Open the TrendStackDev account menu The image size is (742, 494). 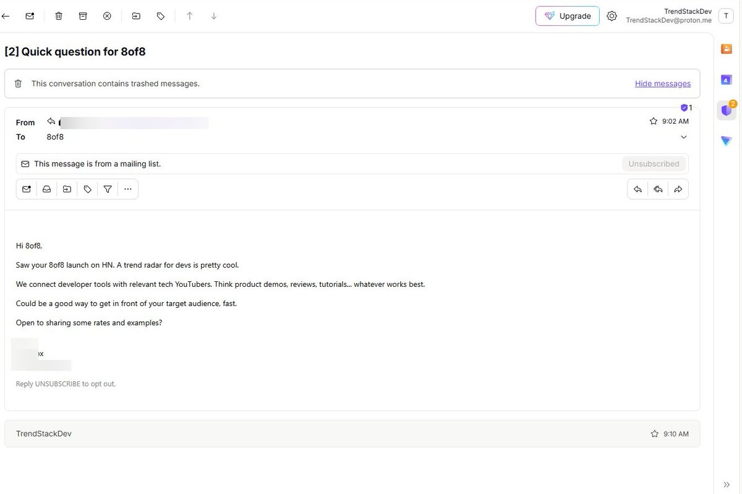(725, 16)
